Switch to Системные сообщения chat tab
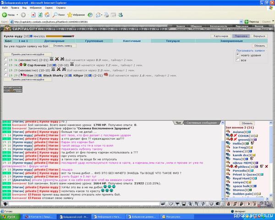Viewport: 275px width, 220px height. click(x=202, y=123)
